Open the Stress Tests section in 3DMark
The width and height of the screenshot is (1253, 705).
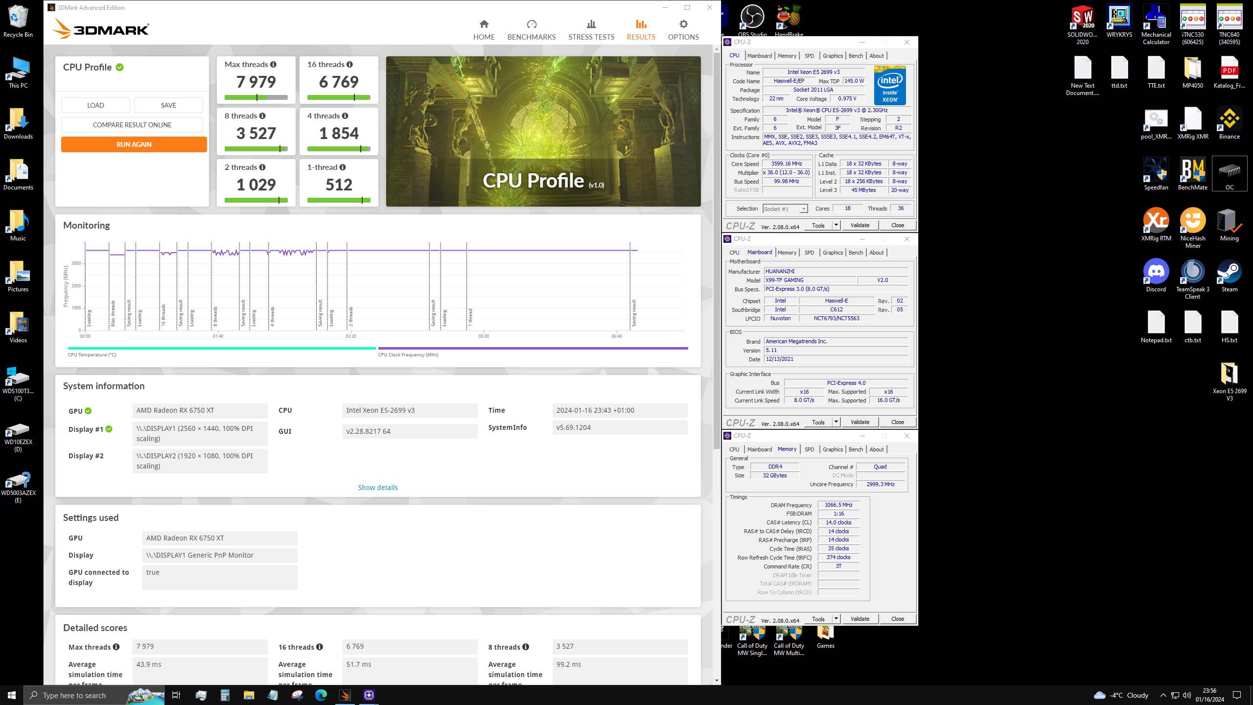591,30
